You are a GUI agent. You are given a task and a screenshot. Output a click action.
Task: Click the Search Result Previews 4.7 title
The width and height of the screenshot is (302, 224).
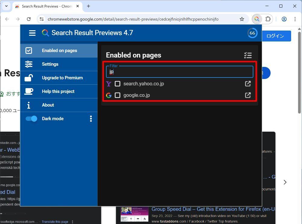tap(92, 33)
